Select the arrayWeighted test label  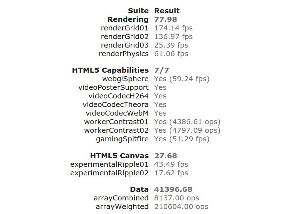coord(122,206)
